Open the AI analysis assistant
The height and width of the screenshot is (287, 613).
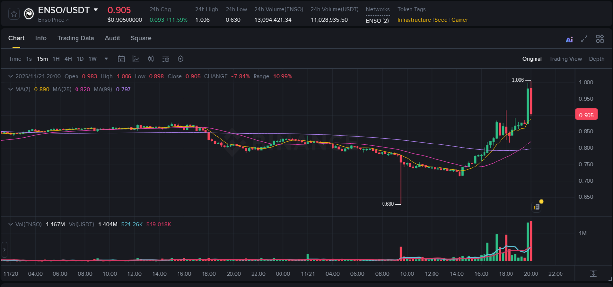[x=569, y=39]
